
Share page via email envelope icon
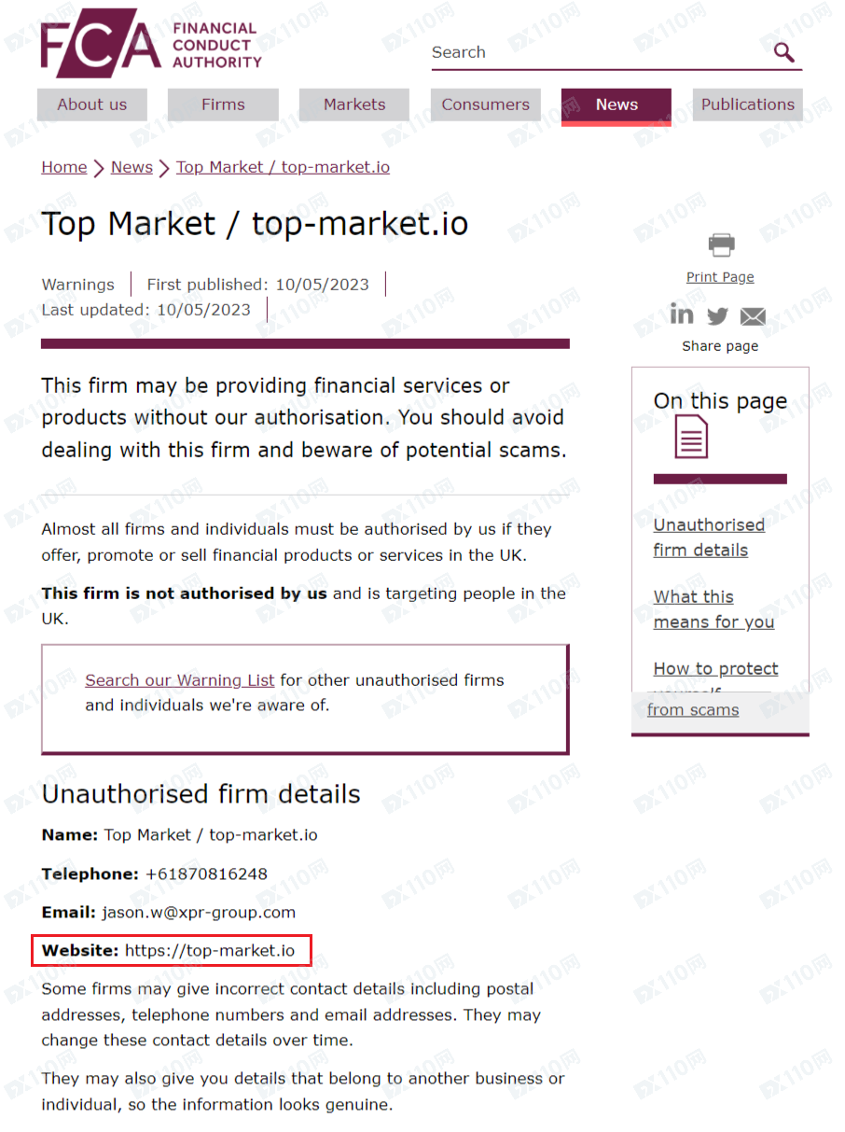(753, 316)
